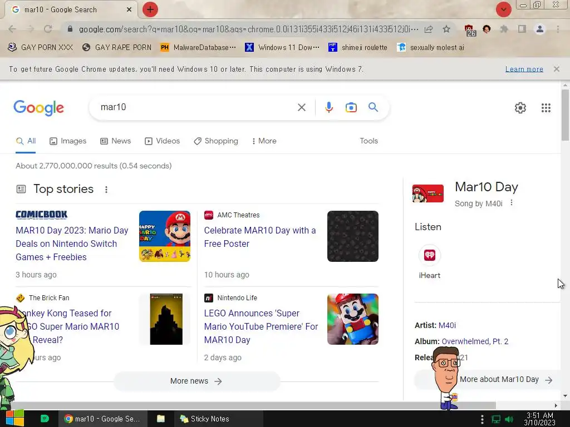Open the Google apps grid
The height and width of the screenshot is (427, 570).
(546, 108)
